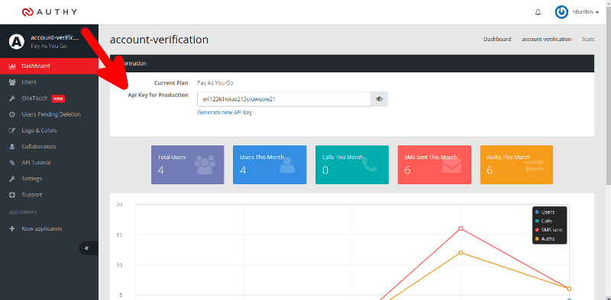The height and width of the screenshot is (300, 611).
Task: Open Users Pending Deletion
Action: tap(49, 114)
